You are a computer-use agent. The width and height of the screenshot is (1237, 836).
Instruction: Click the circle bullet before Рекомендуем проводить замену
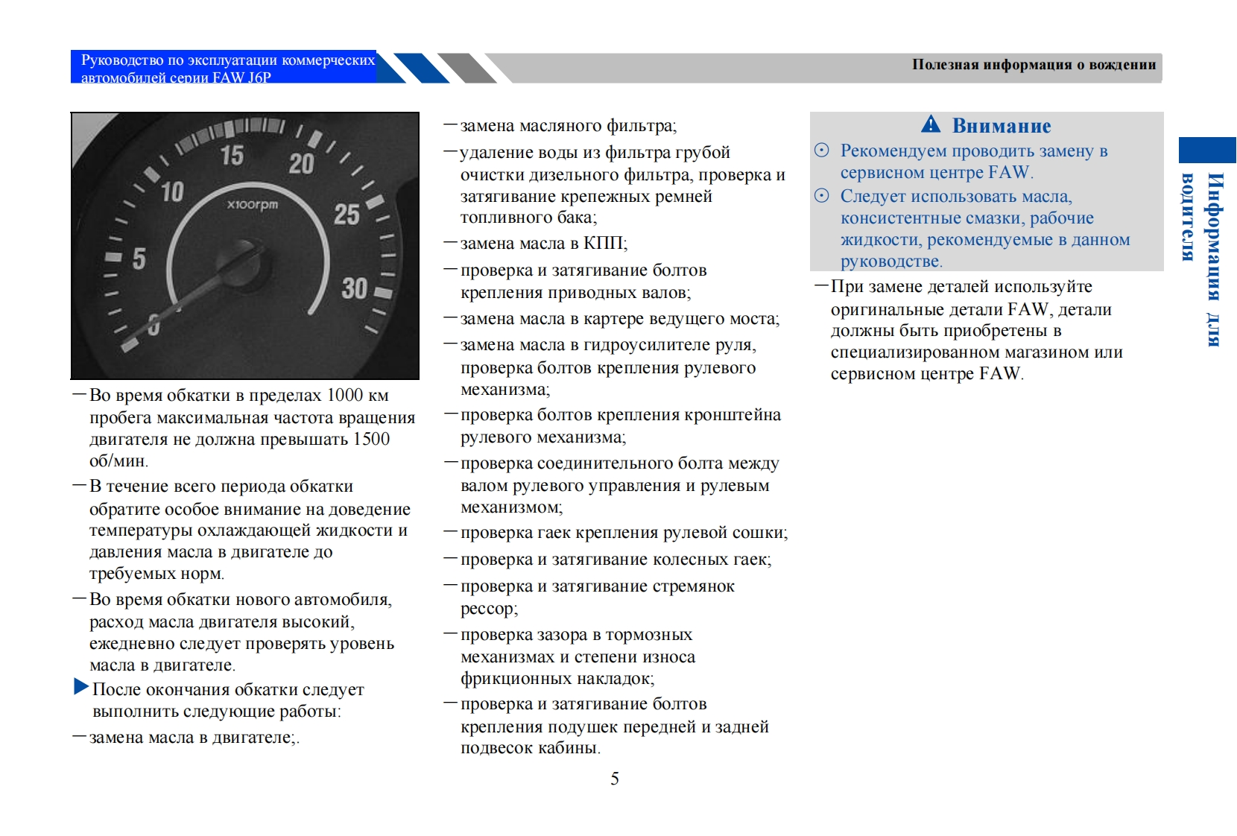click(821, 151)
